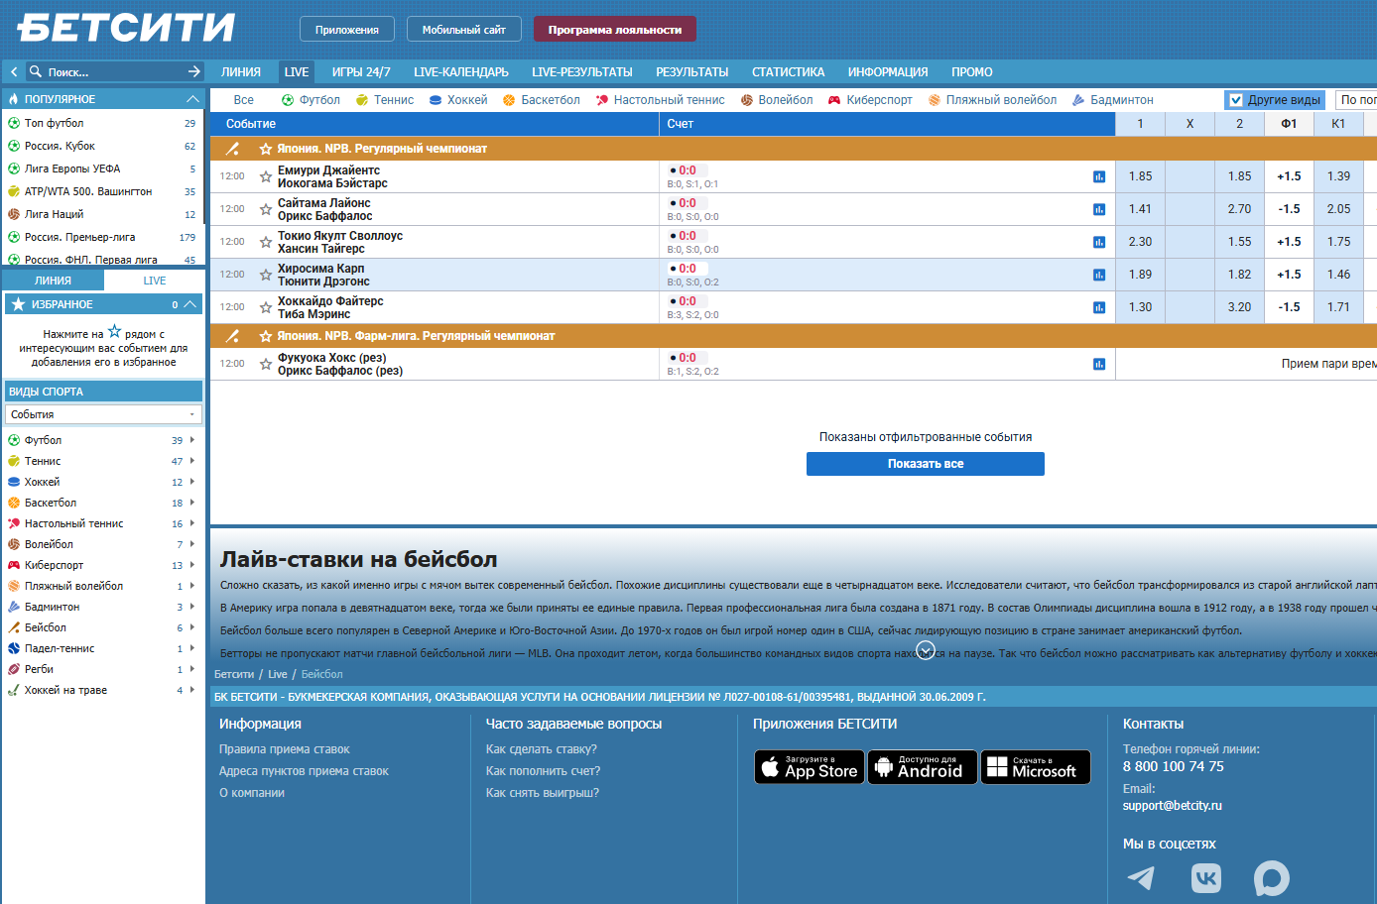
Task: Favorite the Фукуока Хокс match star
Action: click(x=266, y=364)
